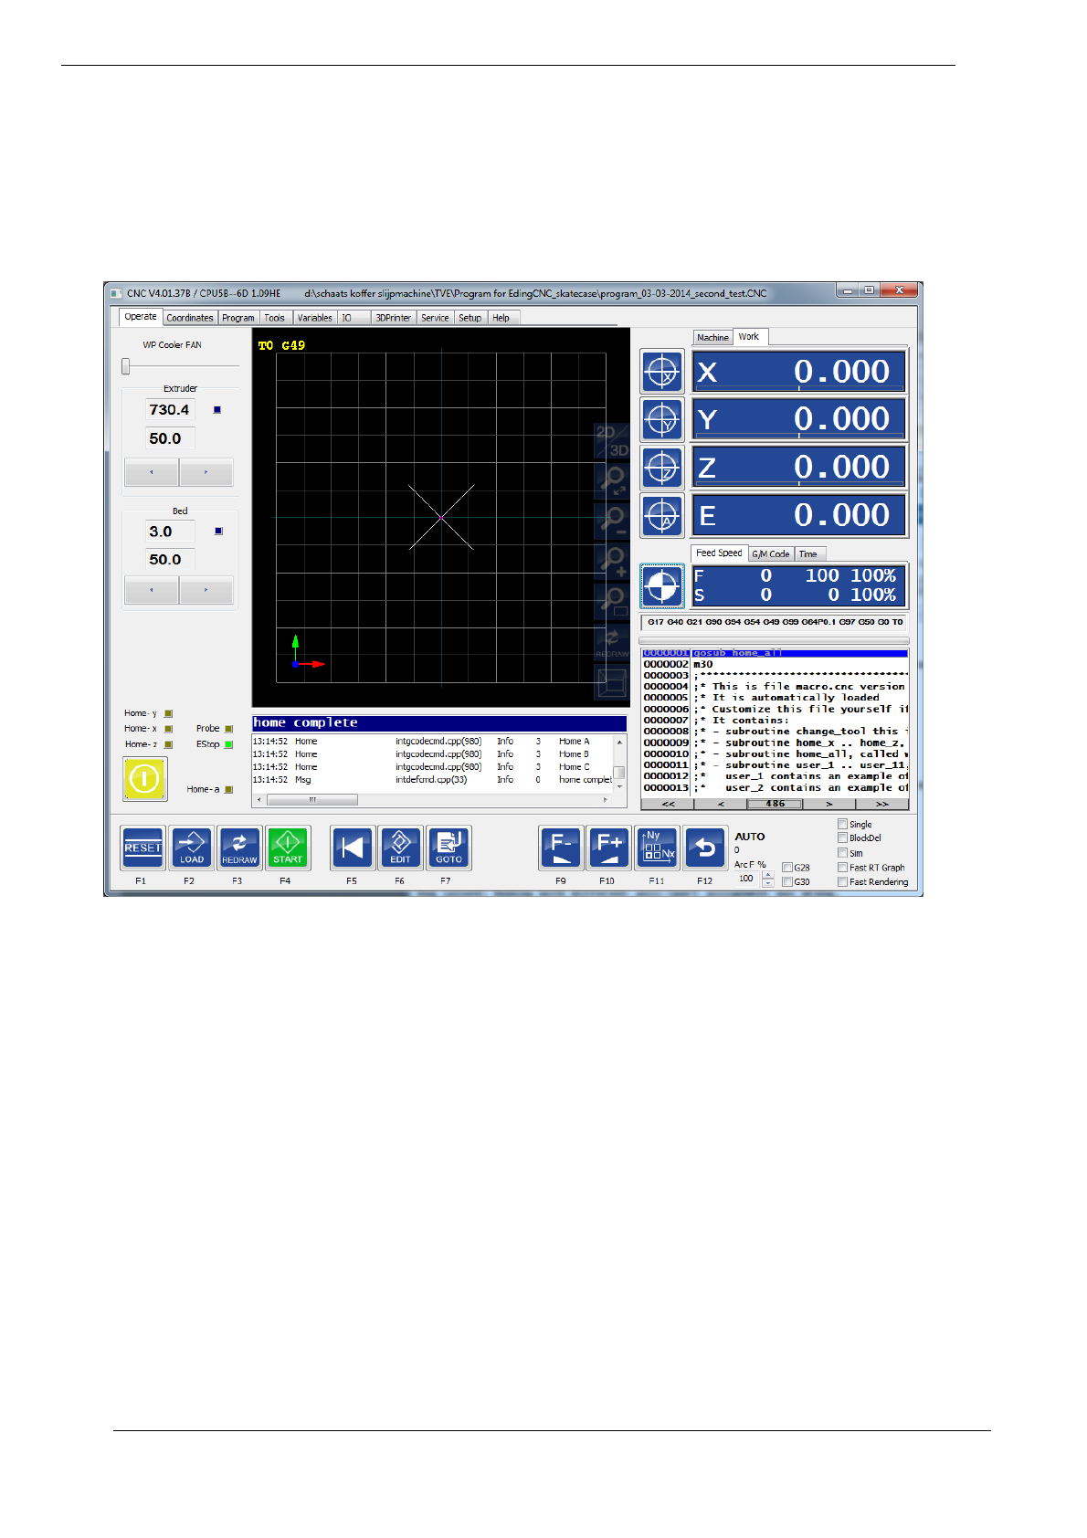Click the 3D box view icon
This screenshot has width=1087, height=1538.
[612, 682]
